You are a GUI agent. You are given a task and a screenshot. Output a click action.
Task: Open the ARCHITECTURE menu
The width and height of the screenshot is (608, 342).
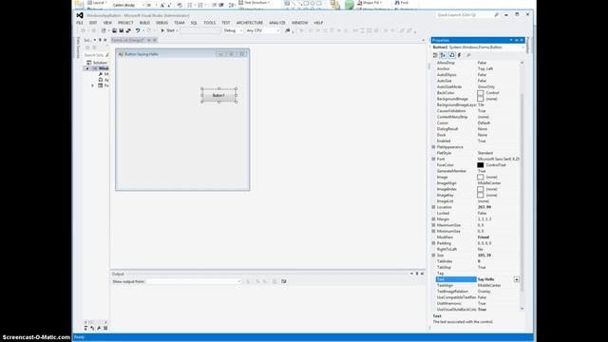pos(250,23)
